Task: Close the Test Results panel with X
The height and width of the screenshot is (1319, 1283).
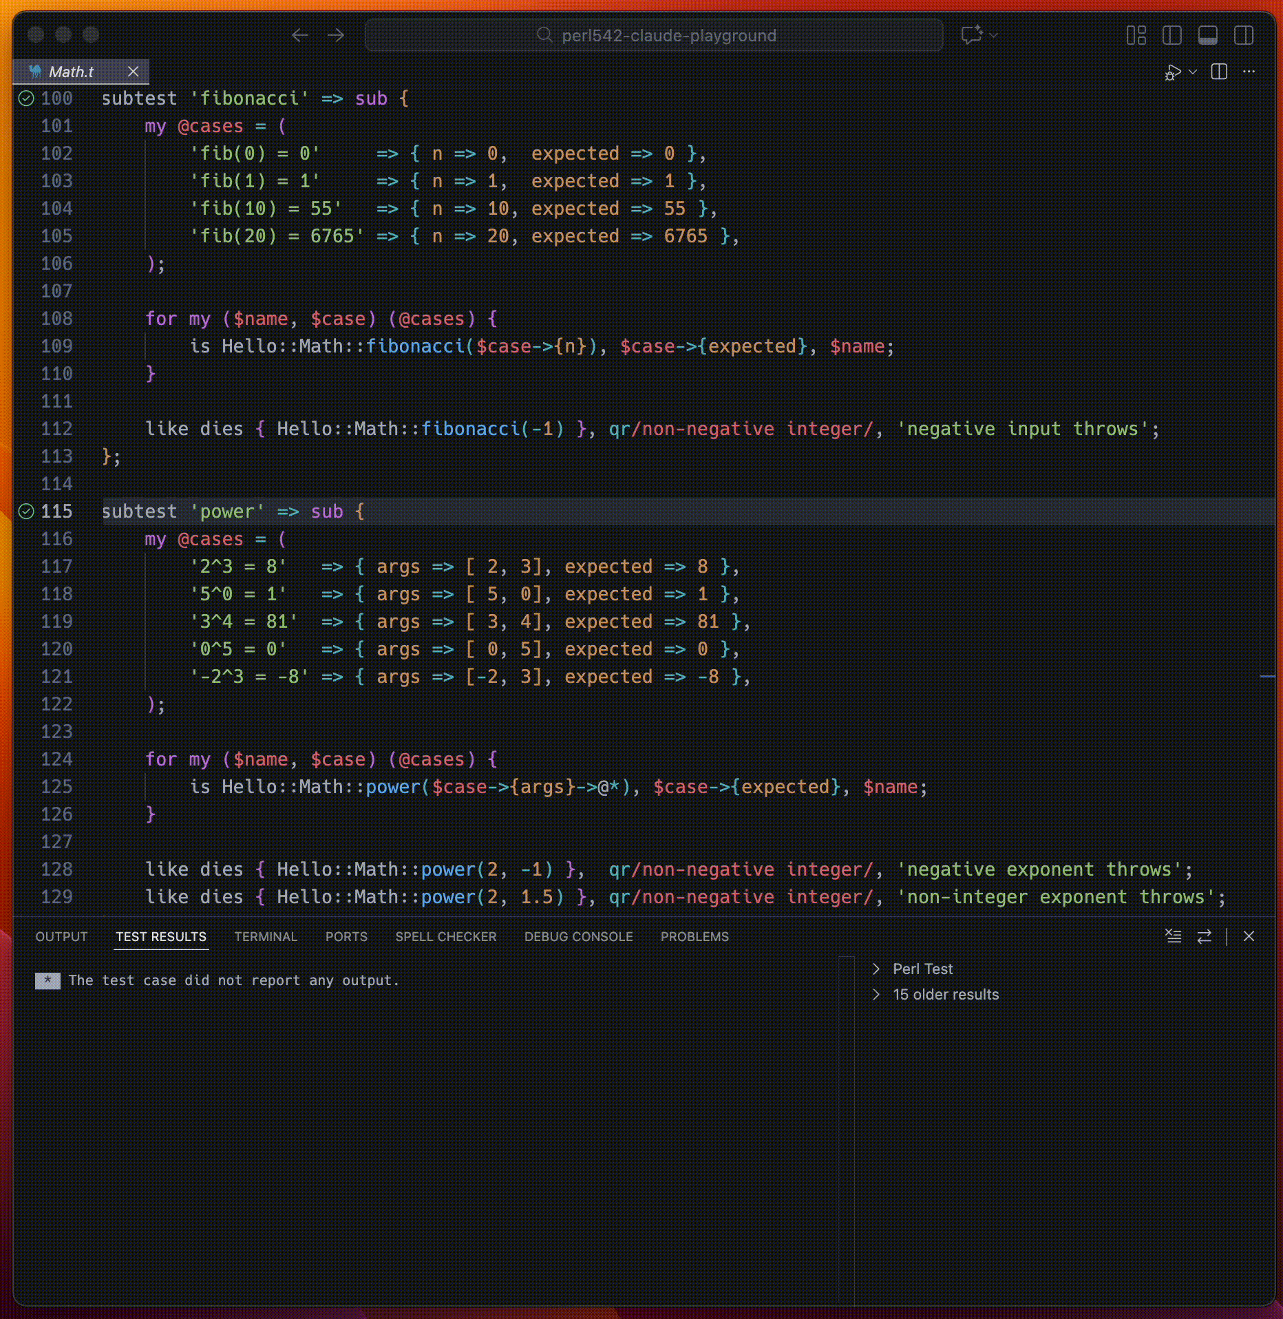Action: coord(1250,936)
